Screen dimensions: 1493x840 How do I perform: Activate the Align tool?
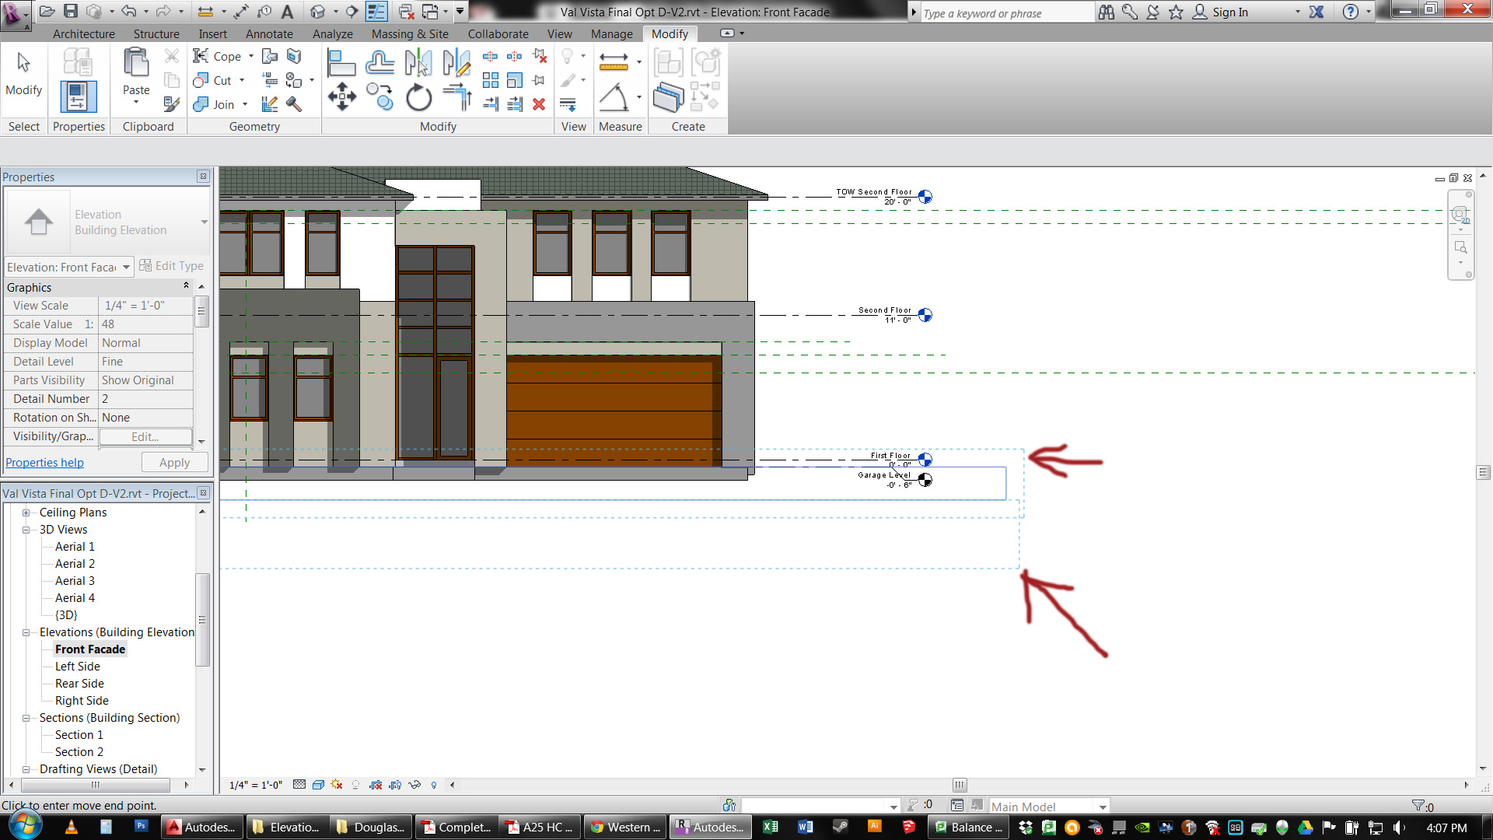(x=341, y=62)
